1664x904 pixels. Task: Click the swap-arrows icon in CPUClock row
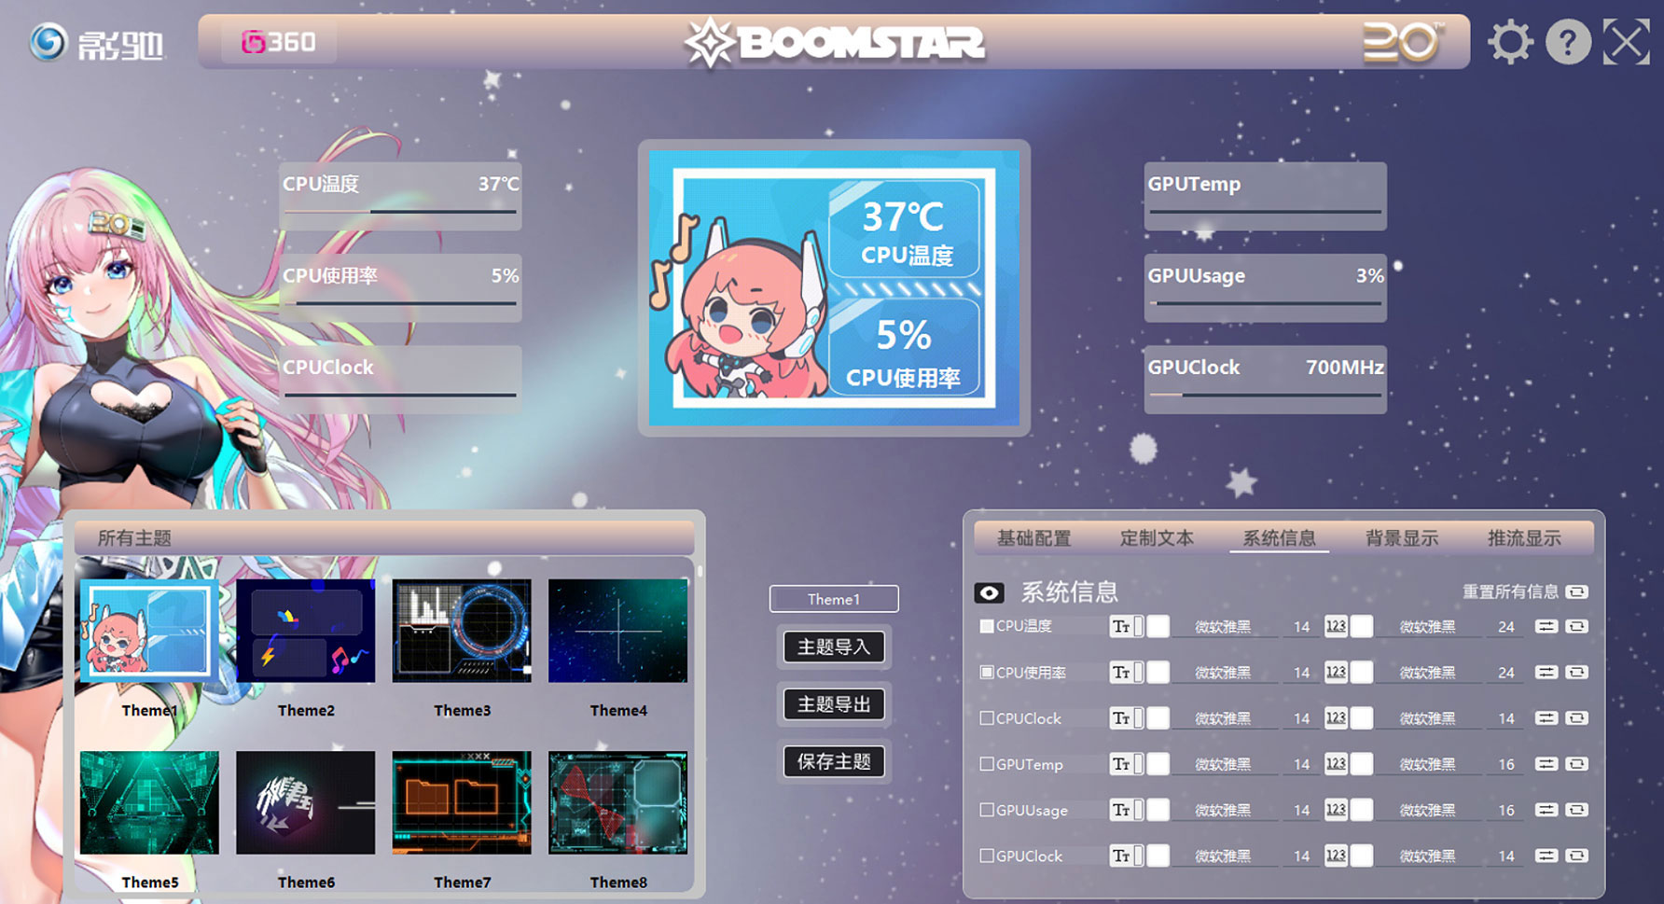1546,718
